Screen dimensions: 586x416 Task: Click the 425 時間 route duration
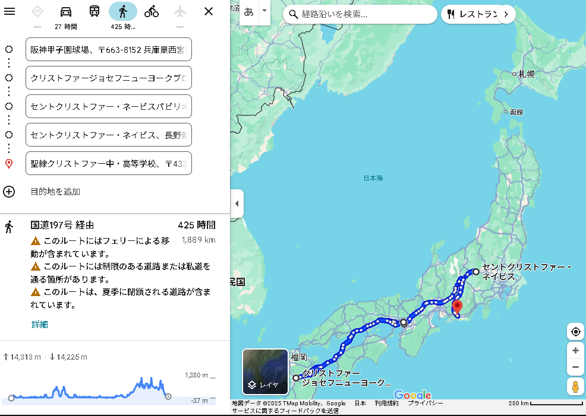point(197,225)
